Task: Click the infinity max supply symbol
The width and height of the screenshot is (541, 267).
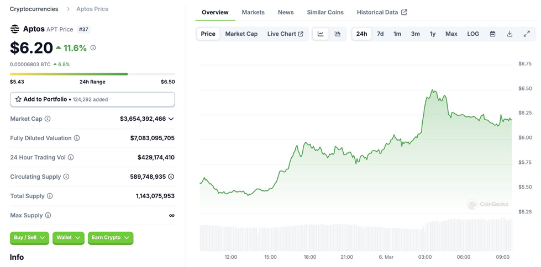Action: pos(172,215)
